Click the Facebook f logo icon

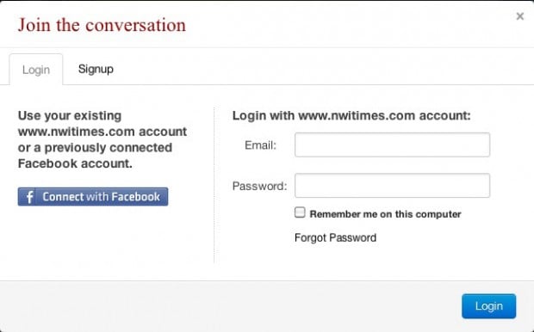click(x=29, y=197)
